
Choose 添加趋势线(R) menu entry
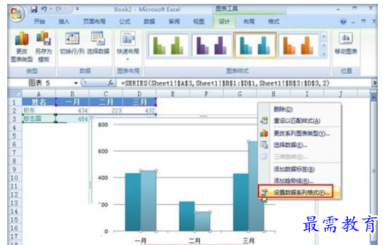coord(300,181)
